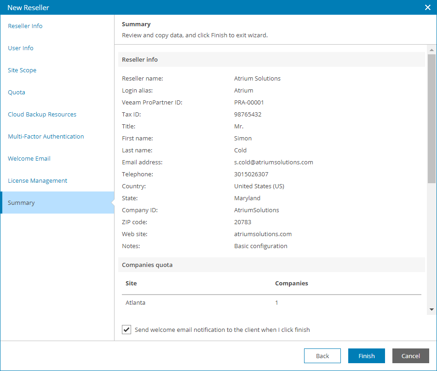Select the Quota step
Screen dimensions: 437x371
pyautogui.click(x=17, y=93)
